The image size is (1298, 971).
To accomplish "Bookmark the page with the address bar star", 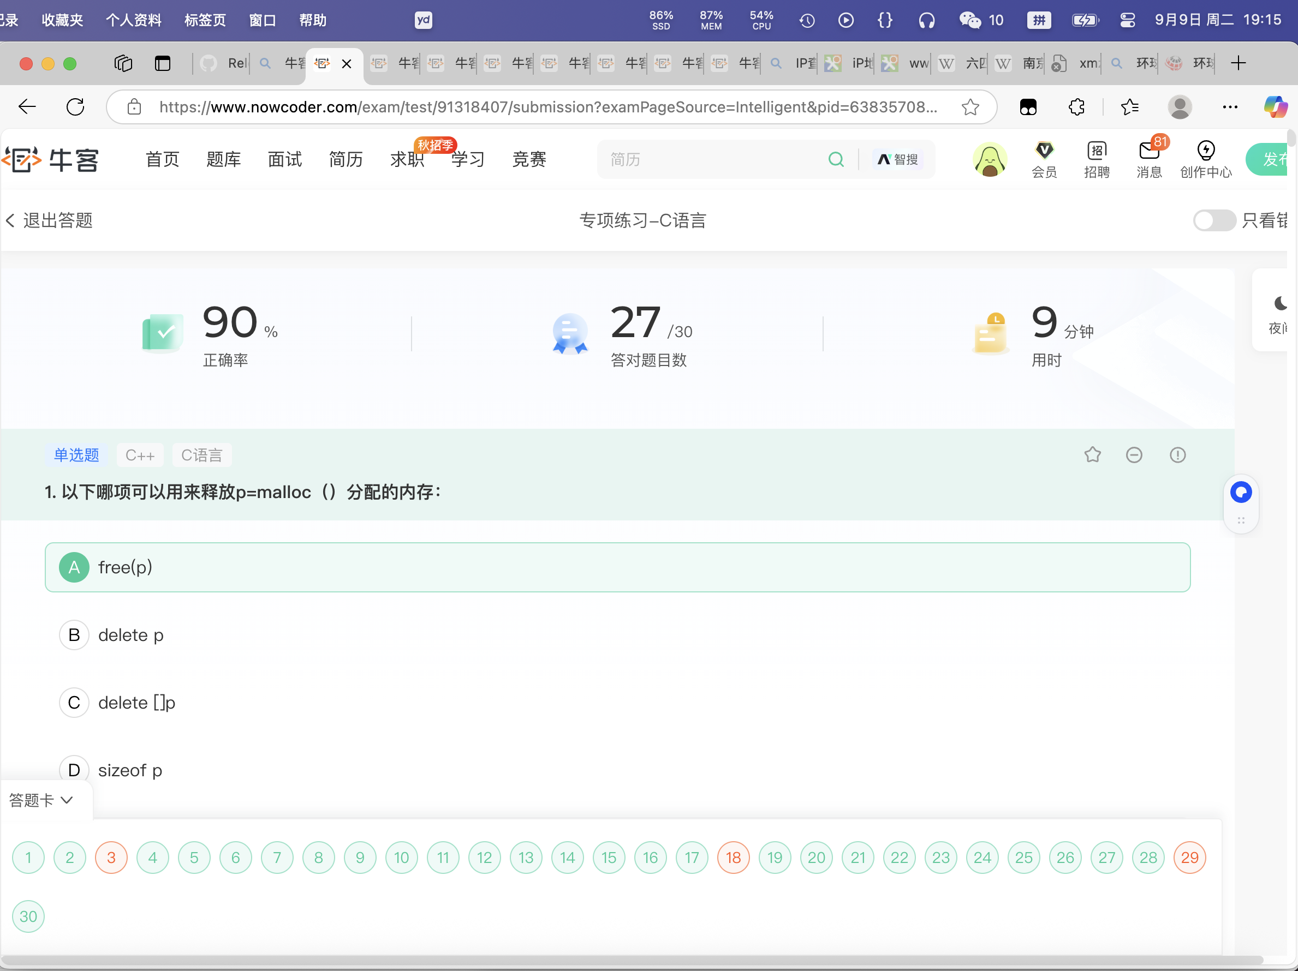I will pos(970,107).
